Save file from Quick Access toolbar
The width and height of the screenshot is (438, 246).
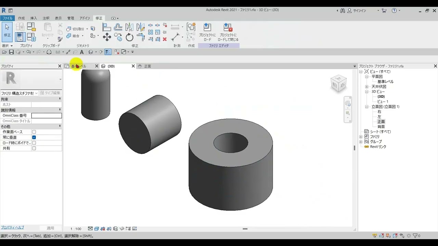click(11, 52)
